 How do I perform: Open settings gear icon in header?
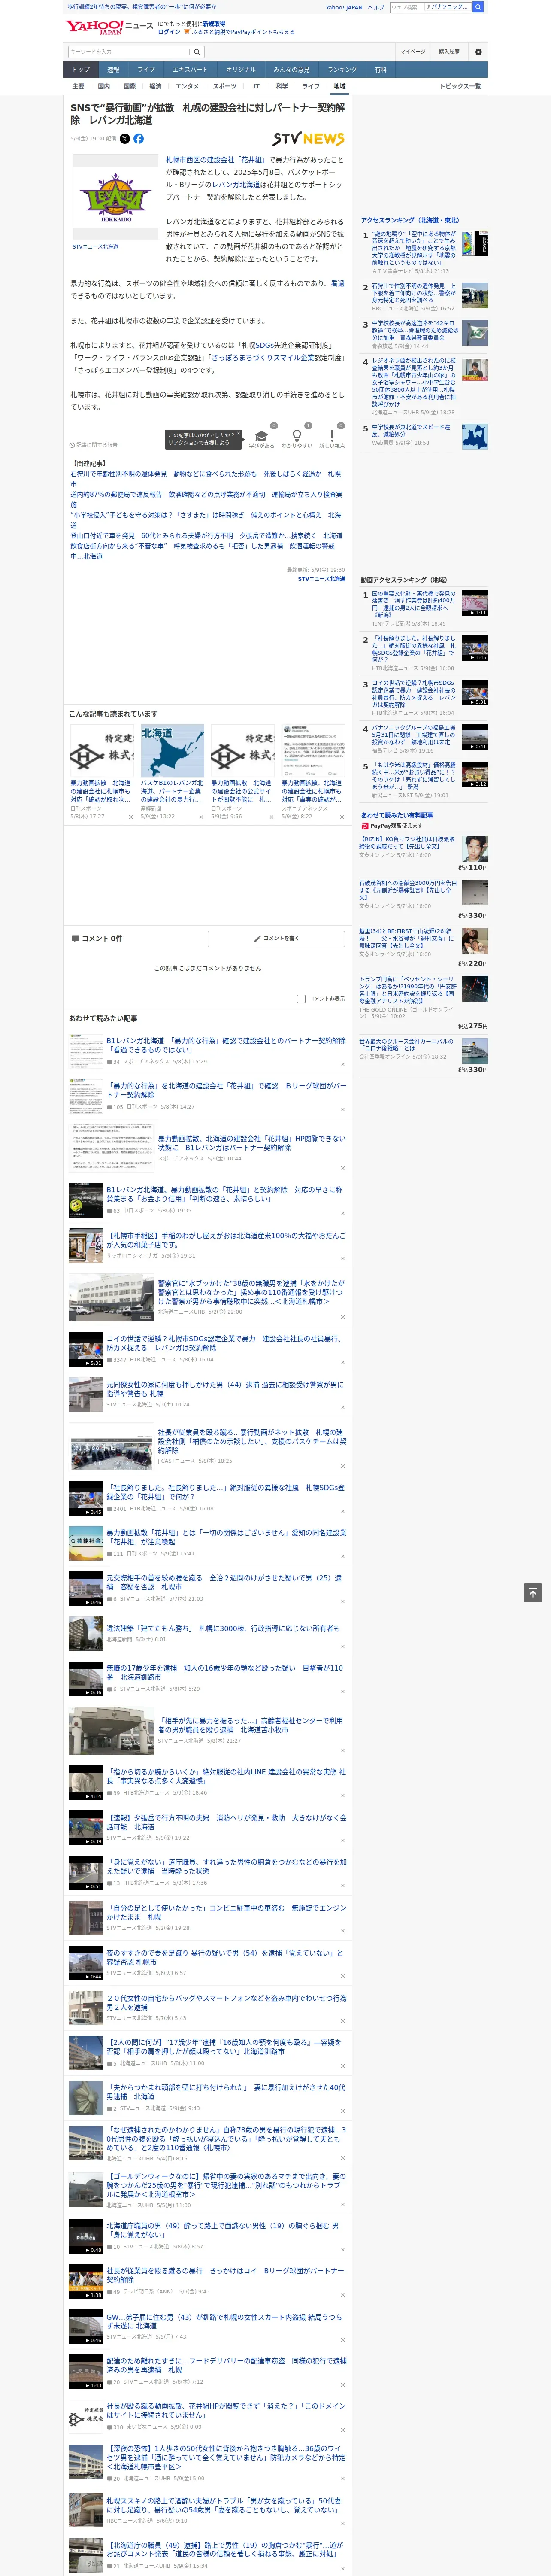(x=478, y=51)
